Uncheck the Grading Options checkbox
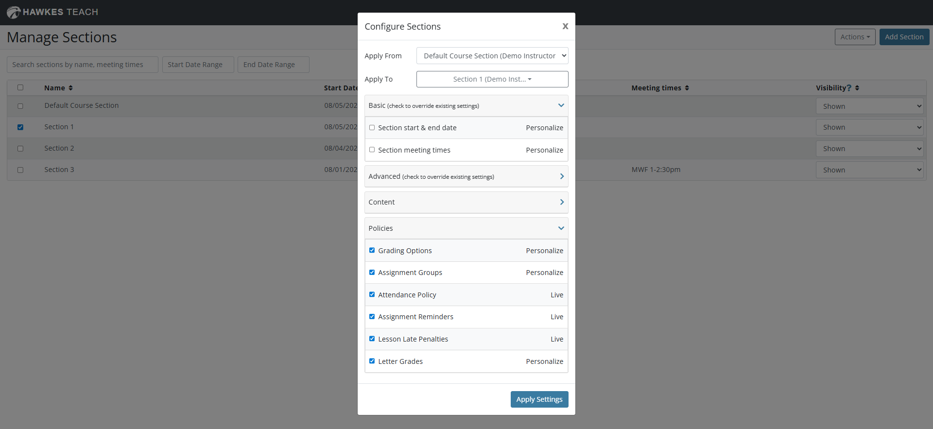The width and height of the screenshot is (933, 429). click(372, 251)
